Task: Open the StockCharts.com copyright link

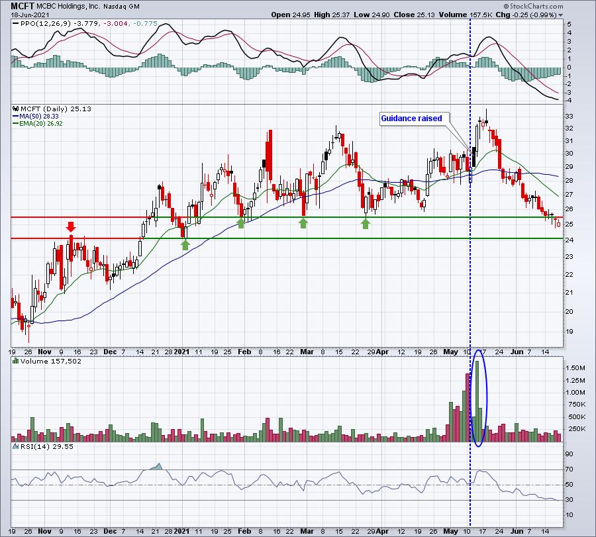Action: (533, 6)
